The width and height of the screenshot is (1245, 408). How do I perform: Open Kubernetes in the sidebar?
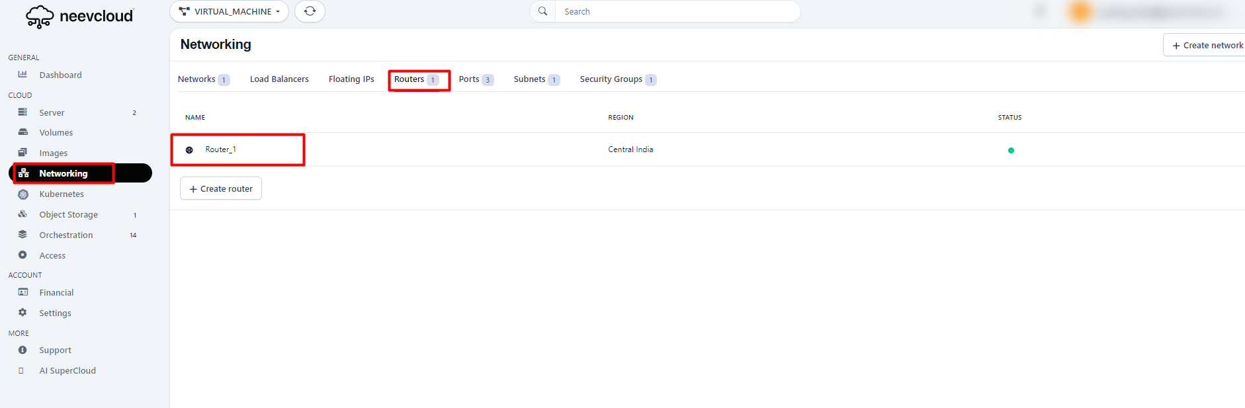(x=61, y=194)
